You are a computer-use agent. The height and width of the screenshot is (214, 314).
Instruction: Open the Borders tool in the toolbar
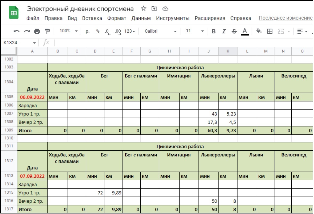point(270,31)
